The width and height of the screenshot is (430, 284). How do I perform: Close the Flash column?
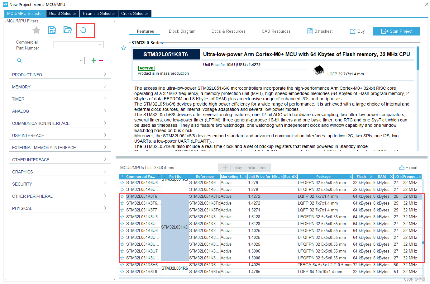coord(371,177)
